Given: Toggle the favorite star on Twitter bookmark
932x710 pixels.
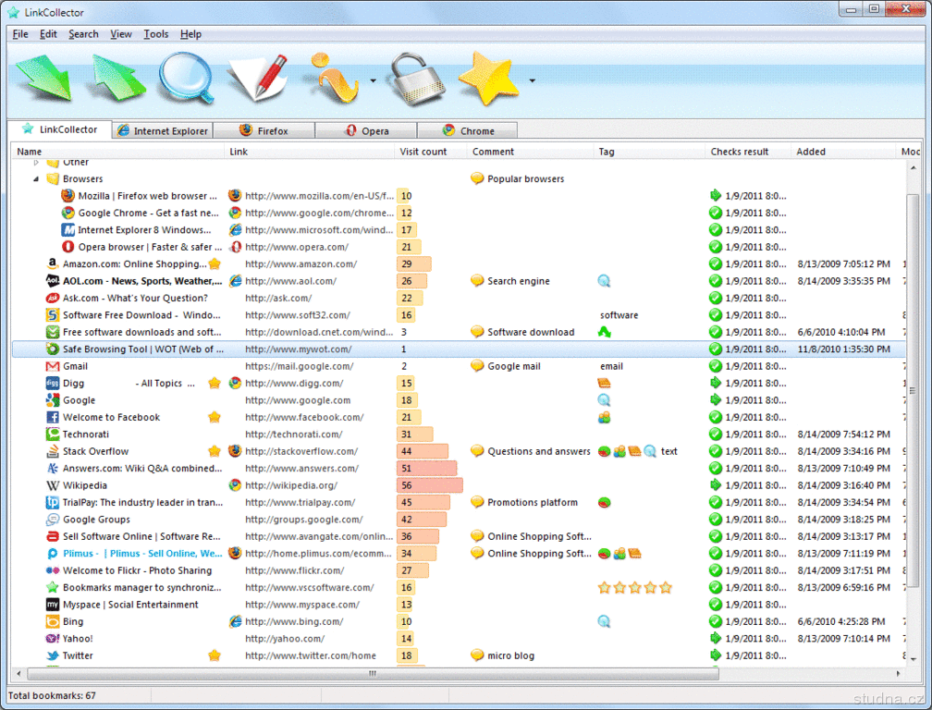Looking at the screenshot, I should coord(215,655).
